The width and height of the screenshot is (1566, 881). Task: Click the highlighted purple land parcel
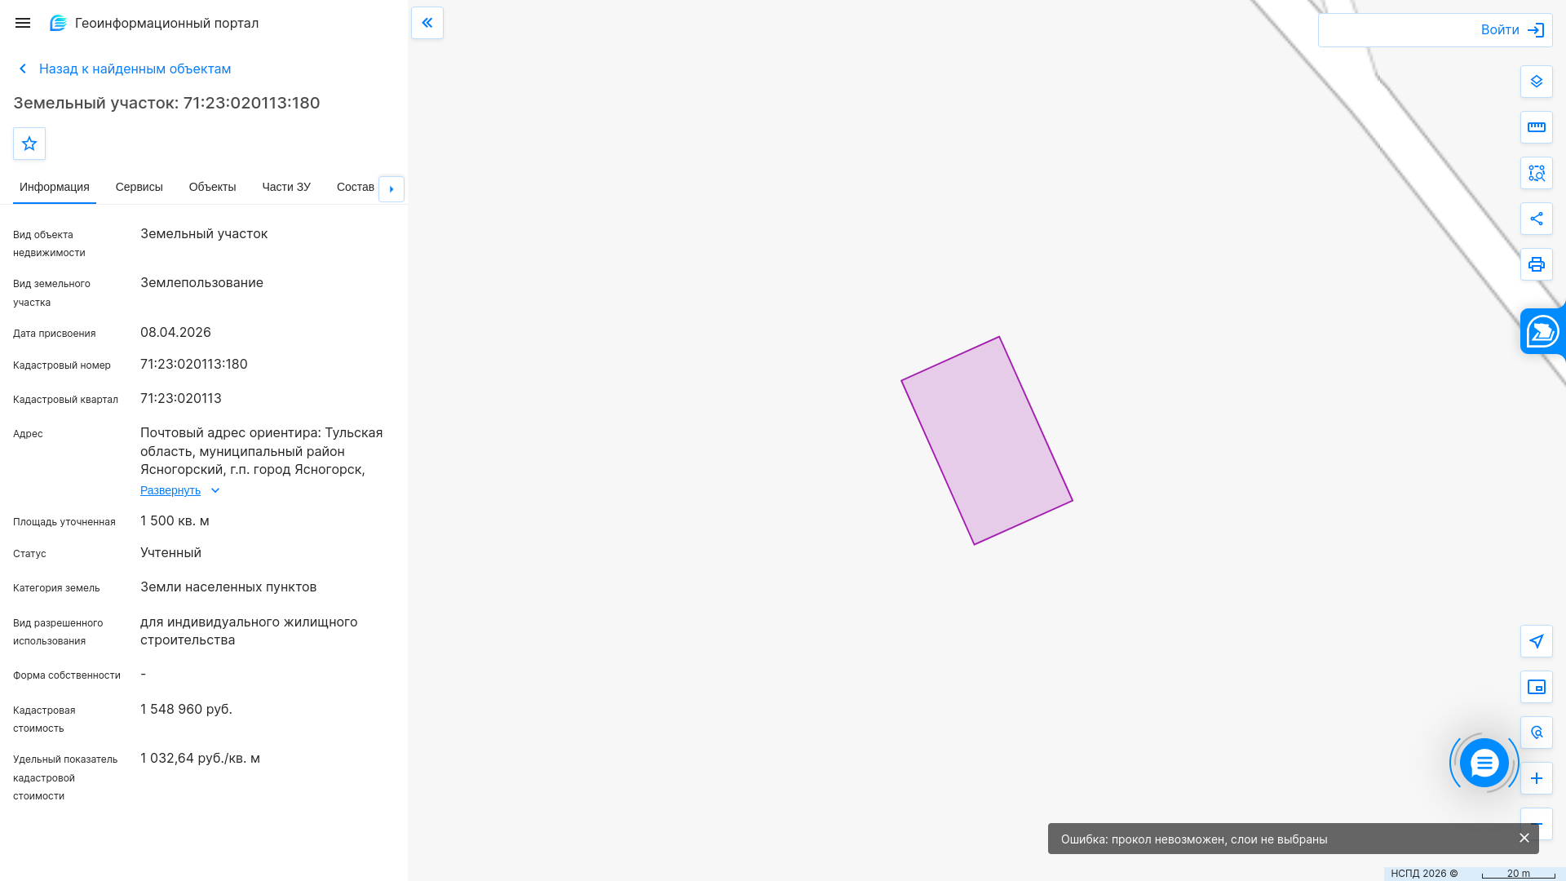[x=987, y=440]
